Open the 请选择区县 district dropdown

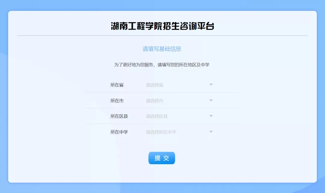179,116
